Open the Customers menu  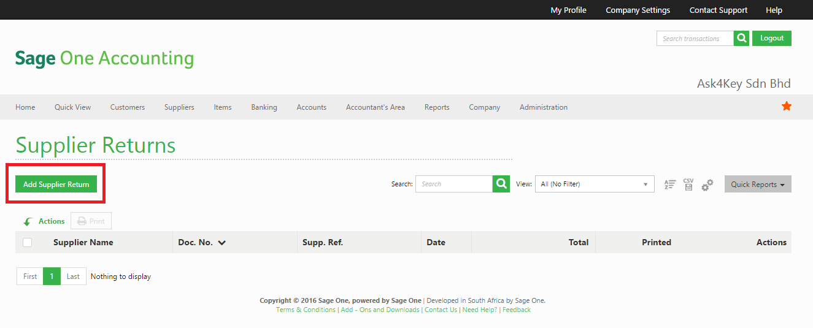[128, 107]
